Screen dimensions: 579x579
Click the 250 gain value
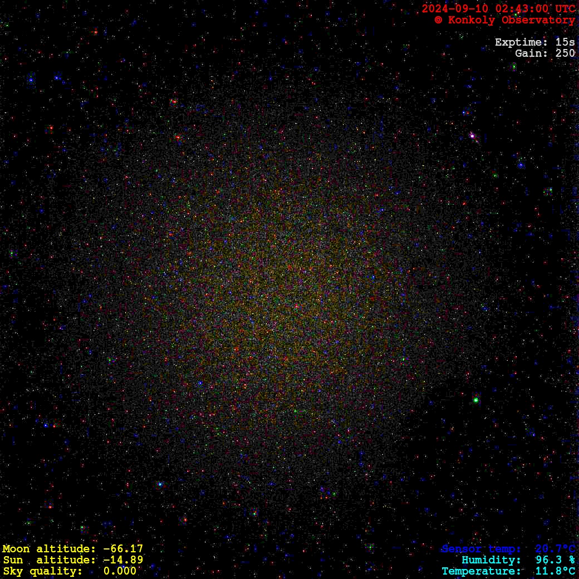click(565, 53)
